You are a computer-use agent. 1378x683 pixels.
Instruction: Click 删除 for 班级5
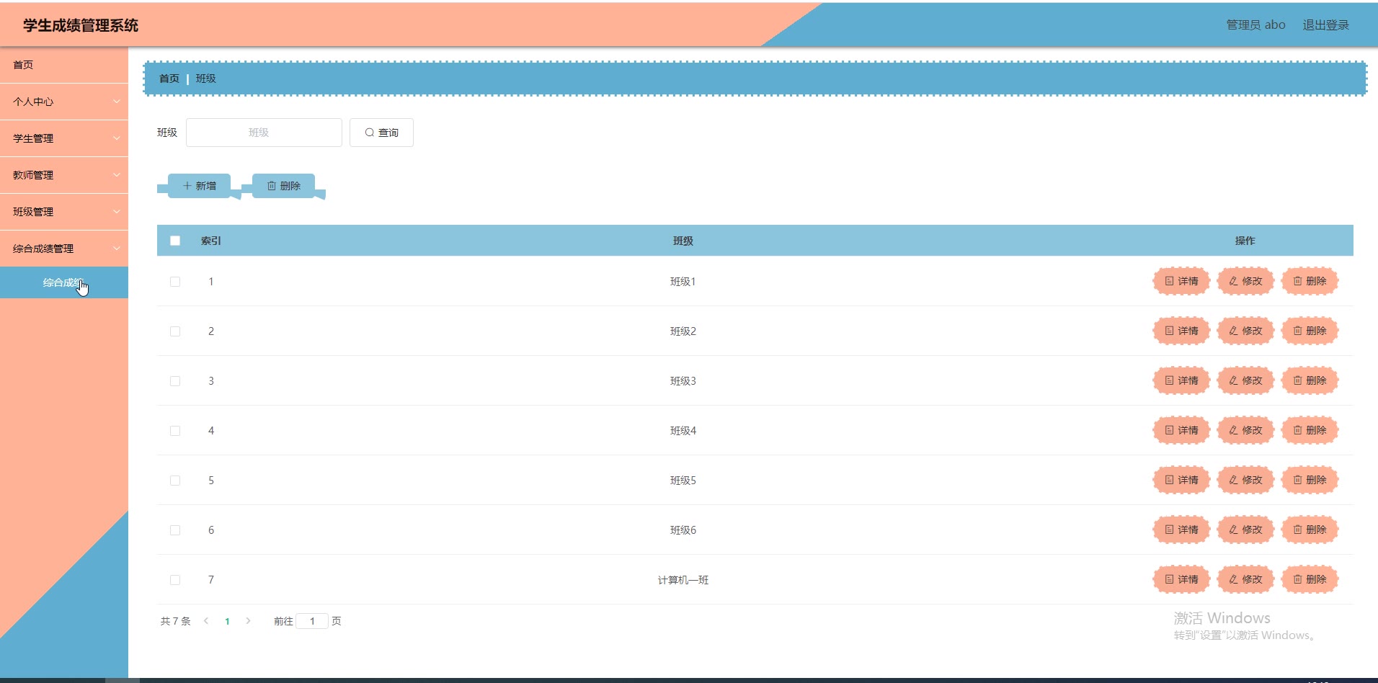pyautogui.click(x=1310, y=480)
